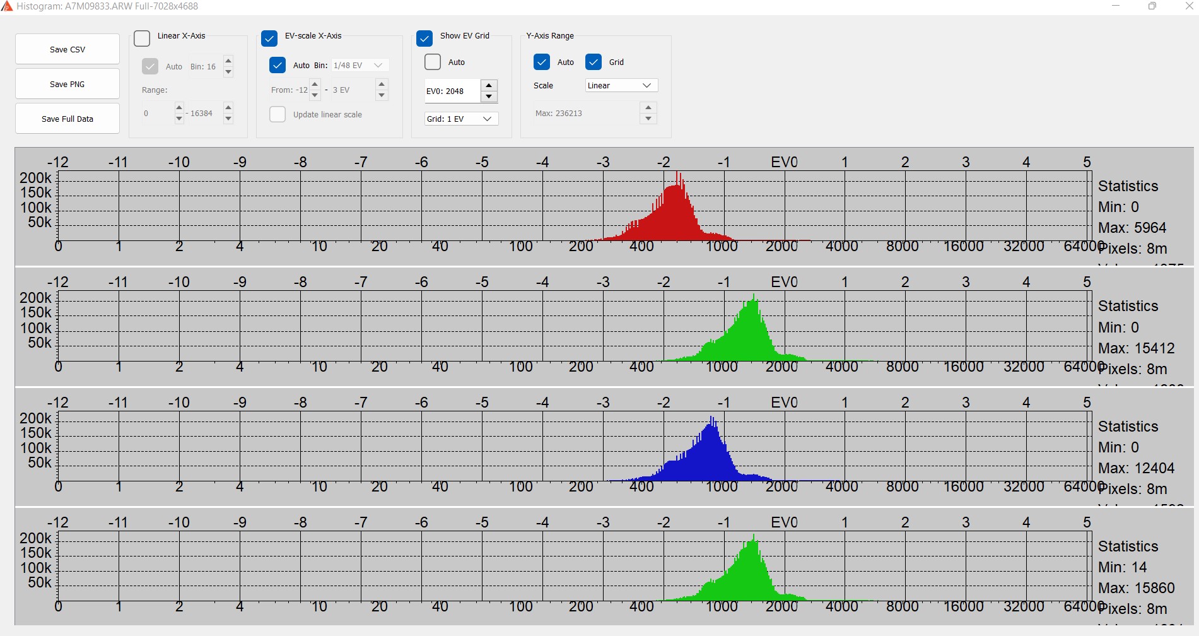1199x636 pixels.
Task: Increase EV0 value with the up arrow
Action: tap(489, 85)
